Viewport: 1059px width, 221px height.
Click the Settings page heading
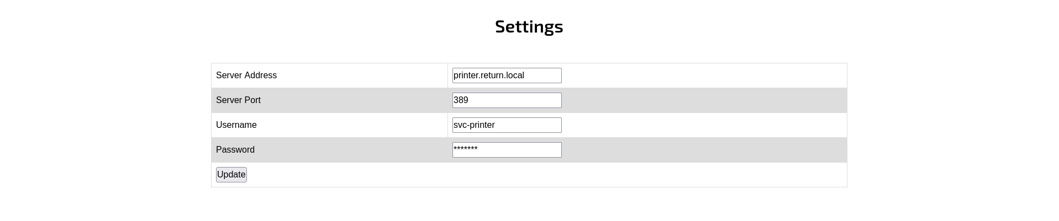point(529,26)
